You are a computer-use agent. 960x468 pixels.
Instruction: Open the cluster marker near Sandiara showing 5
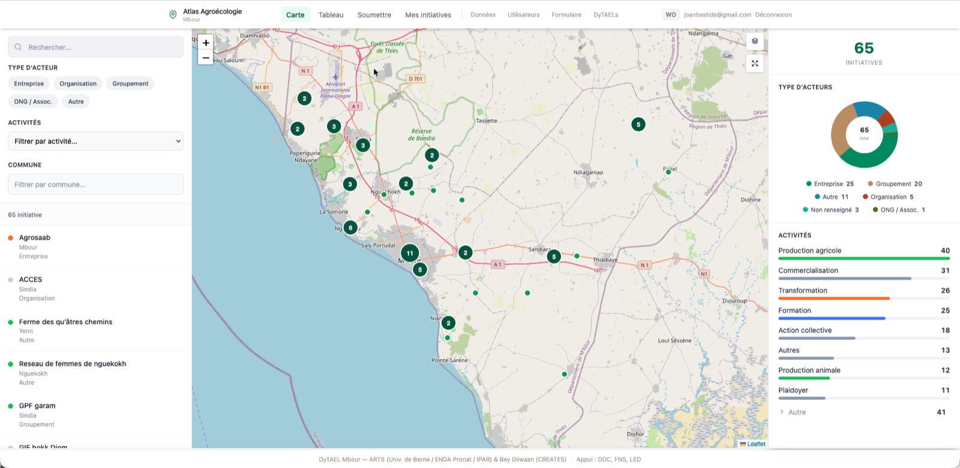pos(554,256)
